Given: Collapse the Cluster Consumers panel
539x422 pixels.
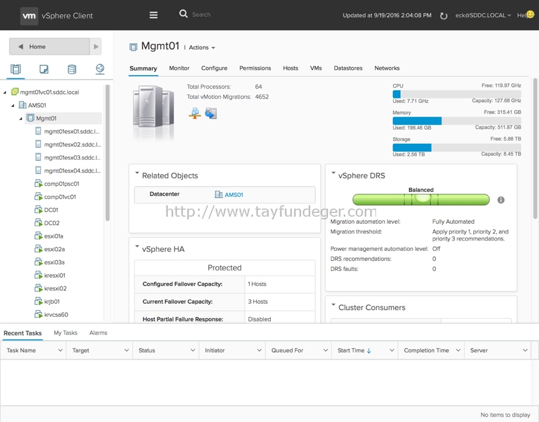Looking at the screenshot, I should coord(333,305).
